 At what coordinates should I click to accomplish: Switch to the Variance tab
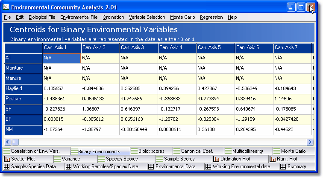pyautogui.click(x=75, y=159)
